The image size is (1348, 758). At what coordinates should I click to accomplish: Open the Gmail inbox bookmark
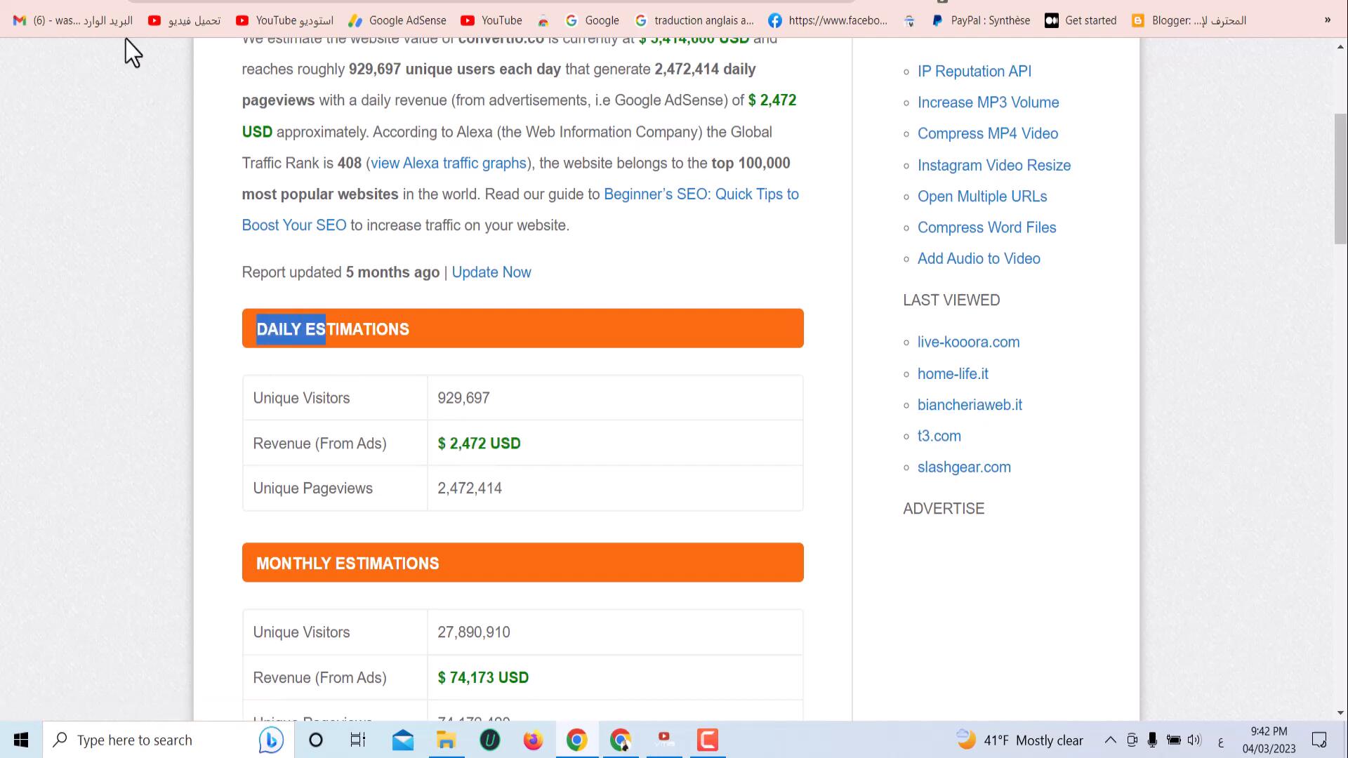[x=73, y=20]
